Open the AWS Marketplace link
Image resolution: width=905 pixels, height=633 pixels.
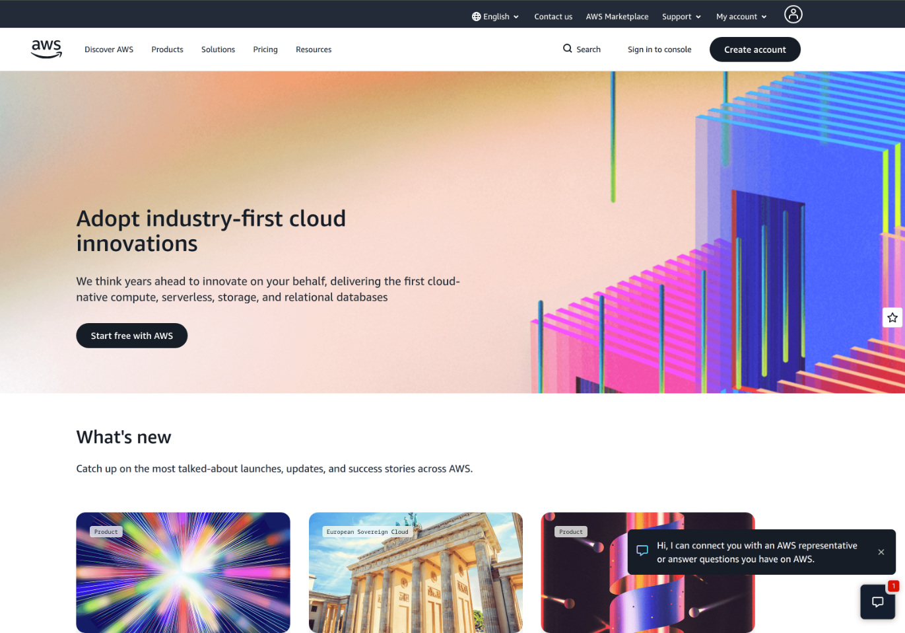(x=617, y=17)
